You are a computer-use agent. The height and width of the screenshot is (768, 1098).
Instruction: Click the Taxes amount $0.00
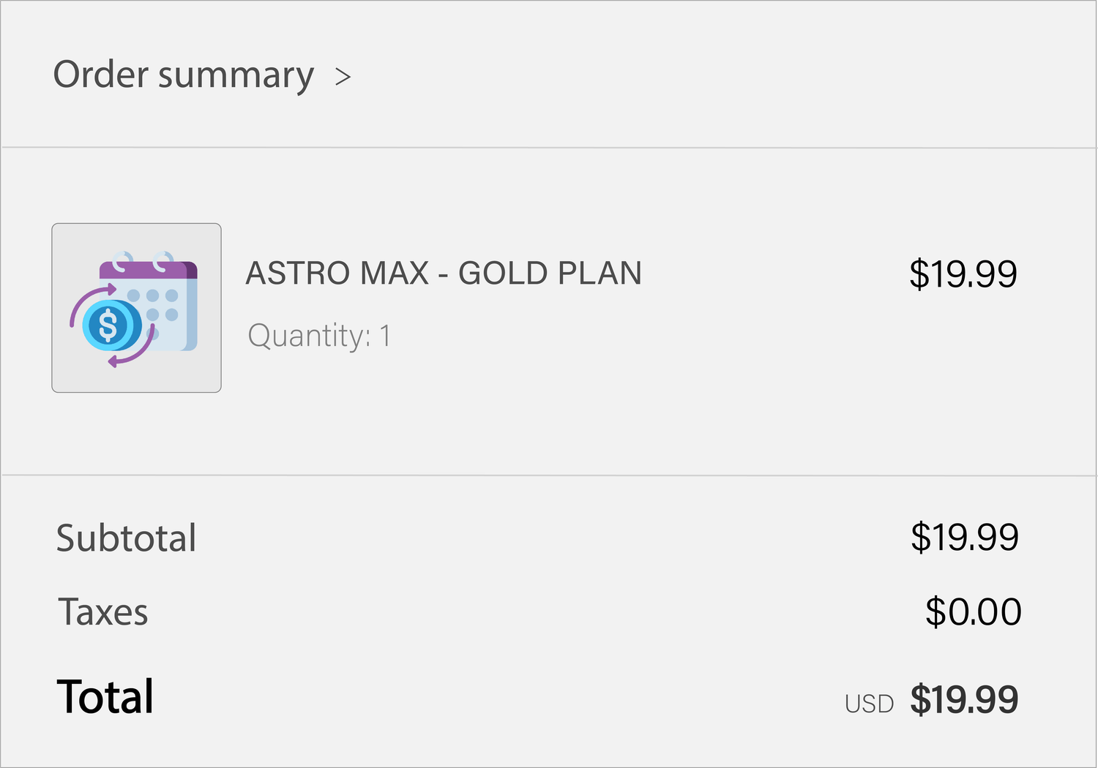tap(973, 612)
